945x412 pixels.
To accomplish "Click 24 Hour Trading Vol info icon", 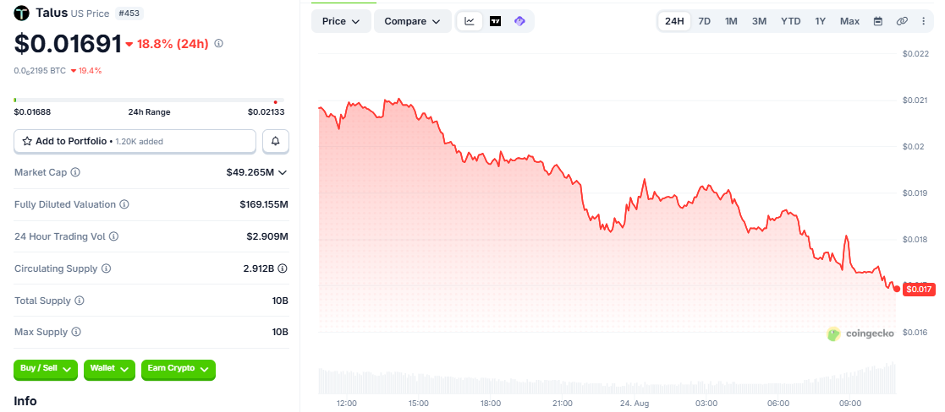I will [114, 236].
